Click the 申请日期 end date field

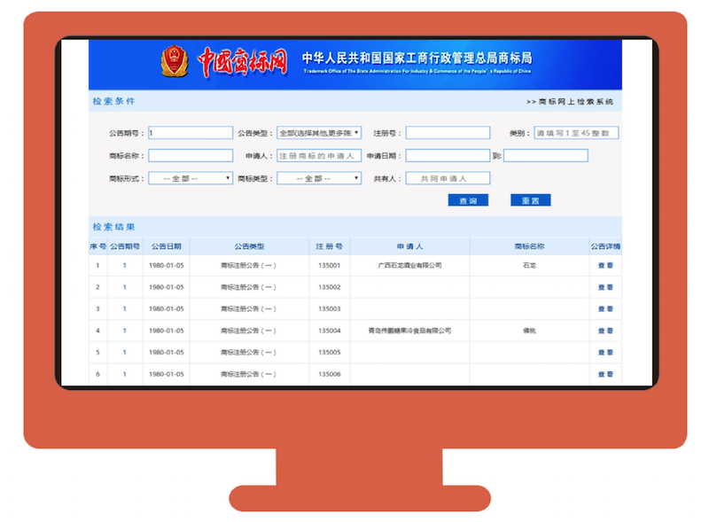click(x=546, y=156)
